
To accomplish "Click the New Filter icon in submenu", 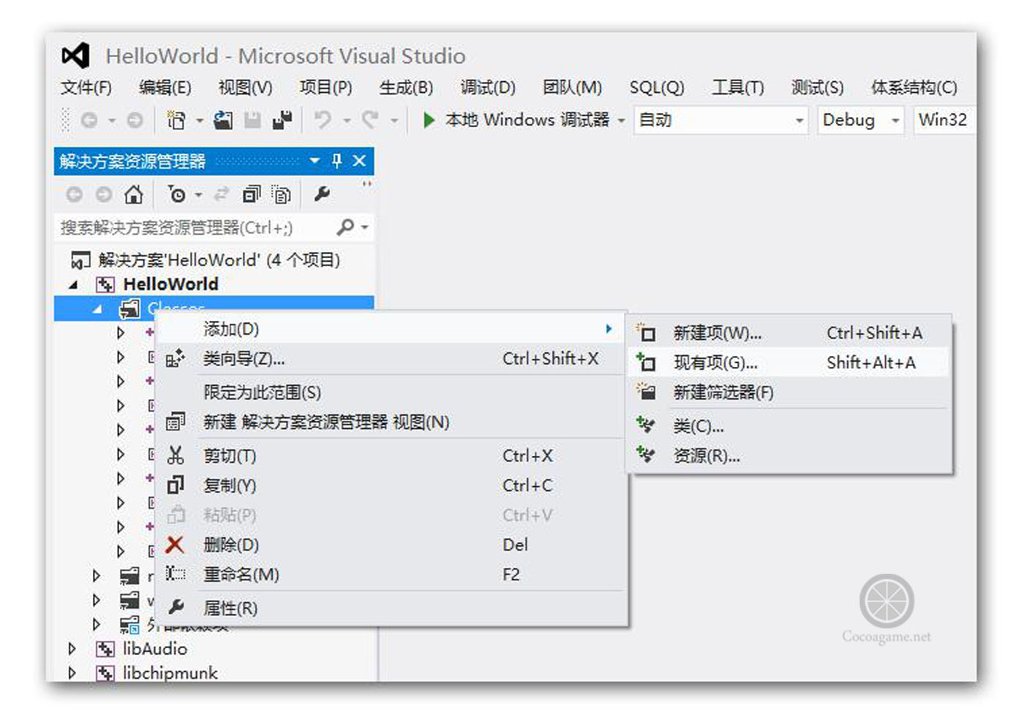I will [x=646, y=392].
